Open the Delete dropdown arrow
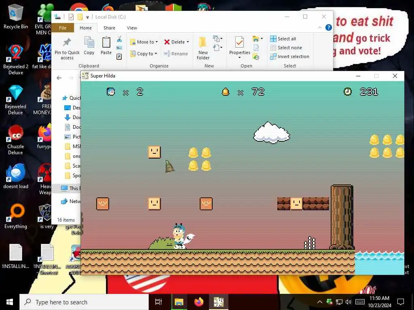The height and width of the screenshot is (310, 414). coord(188,42)
